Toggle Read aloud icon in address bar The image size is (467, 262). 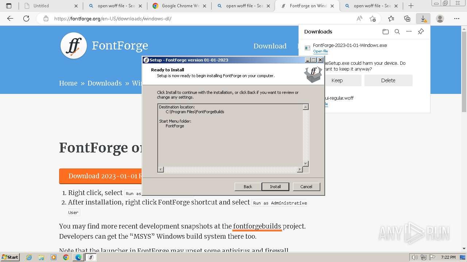click(x=360, y=19)
